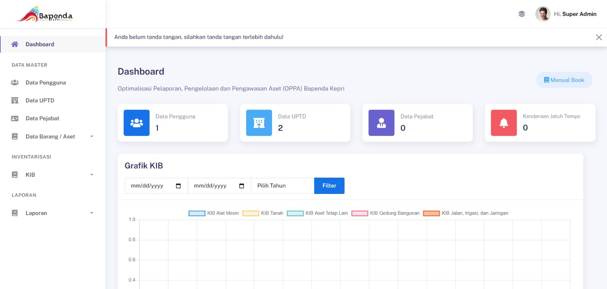This screenshot has height=289, width=607.
Task: Click the layers stack icon in header
Action: point(522,14)
